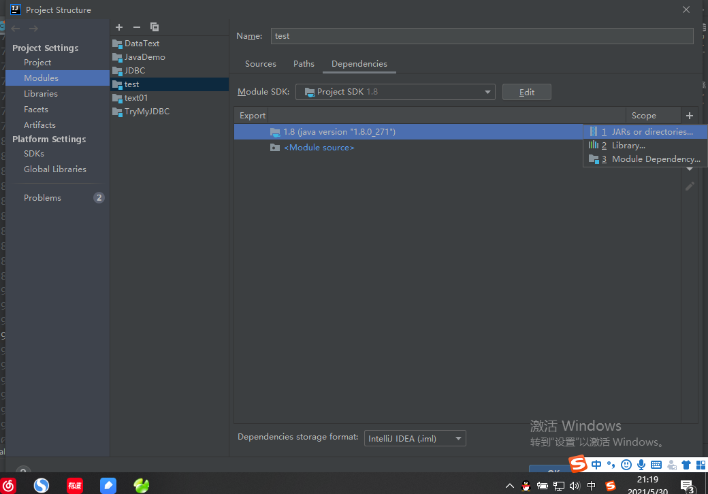Open Global Libraries settings
Screen dimensions: 708x494
(x=55, y=169)
